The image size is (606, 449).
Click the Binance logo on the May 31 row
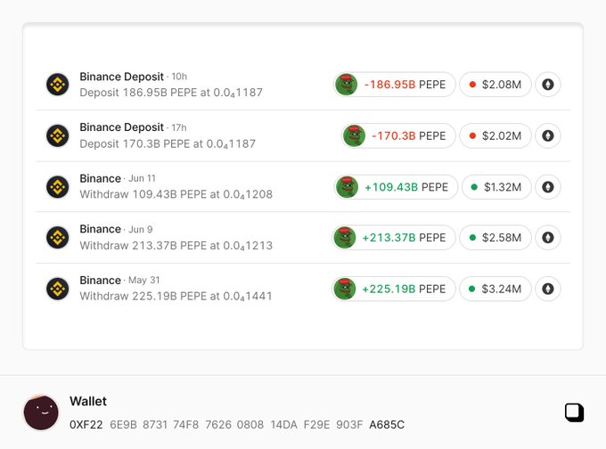(58, 289)
